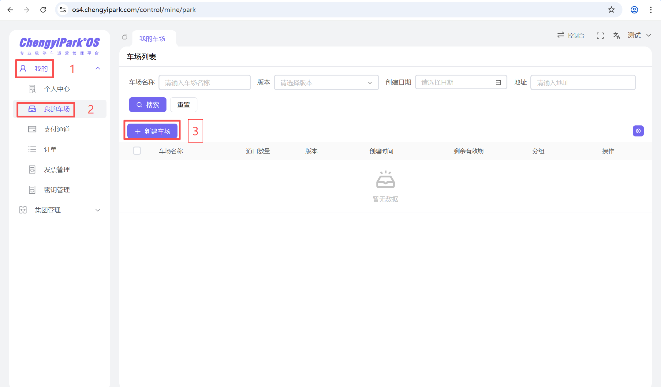Bookmark the page with the star icon

tap(611, 10)
